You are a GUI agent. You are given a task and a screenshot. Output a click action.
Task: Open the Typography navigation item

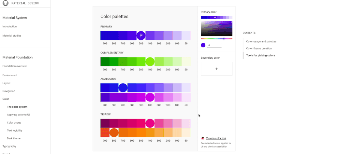point(9,146)
